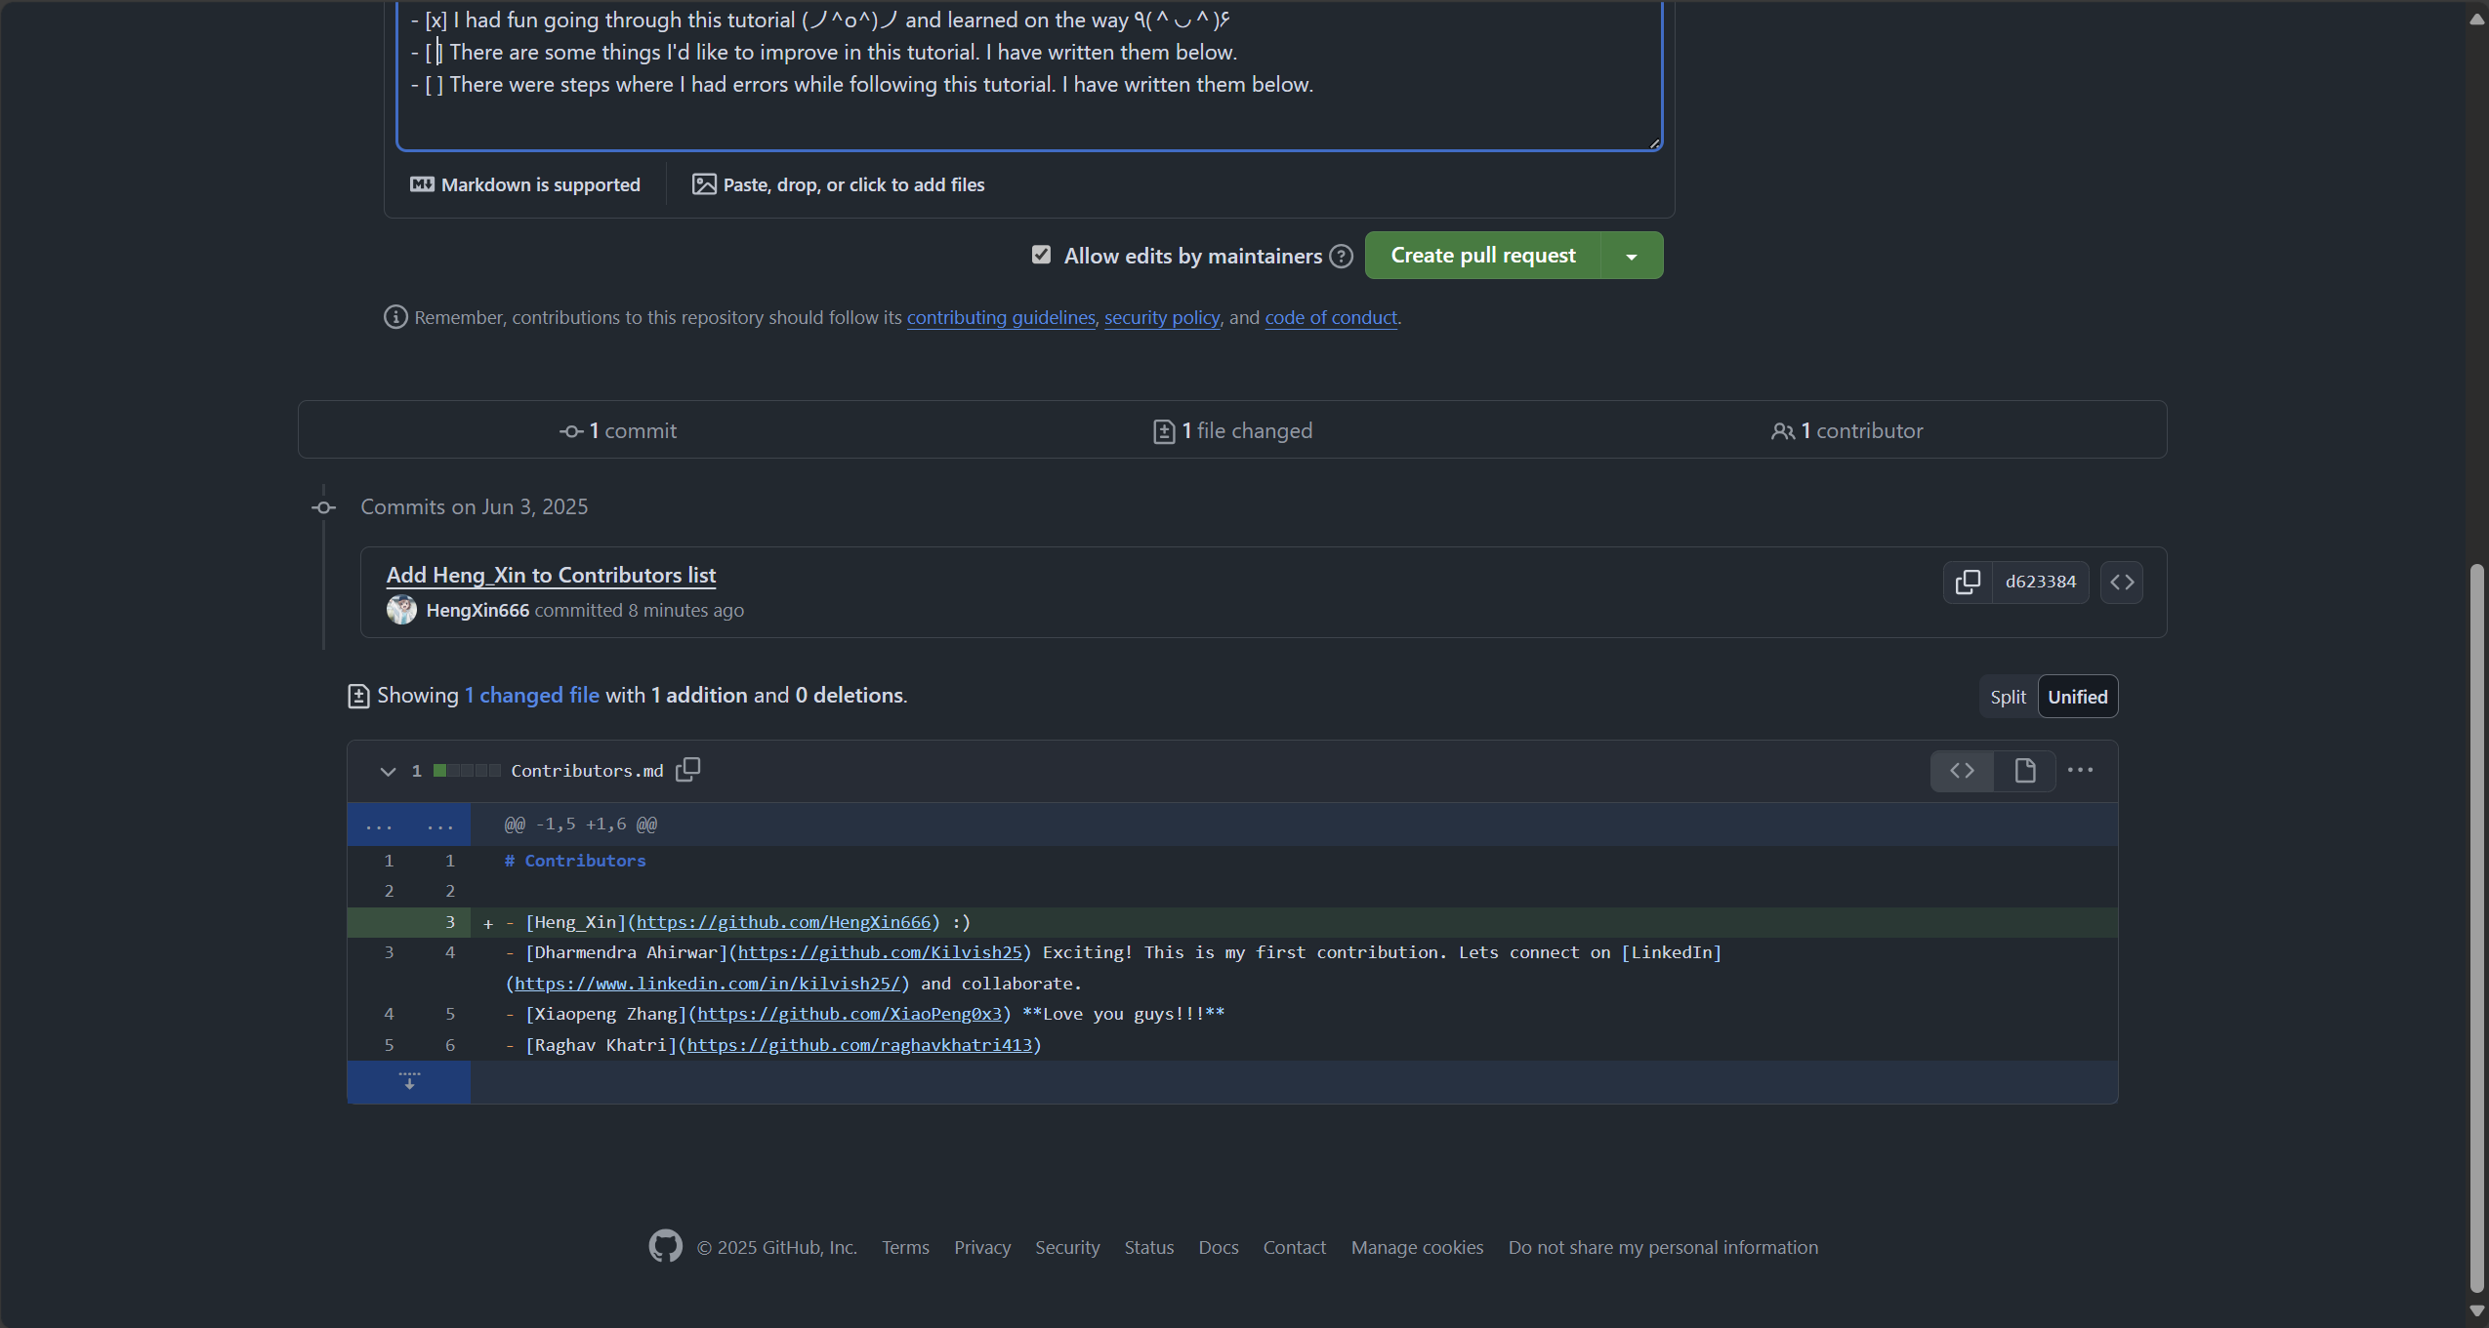This screenshot has width=2489, height=1328.
Task: Switch to source diff view icon
Action: [1962, 771]
